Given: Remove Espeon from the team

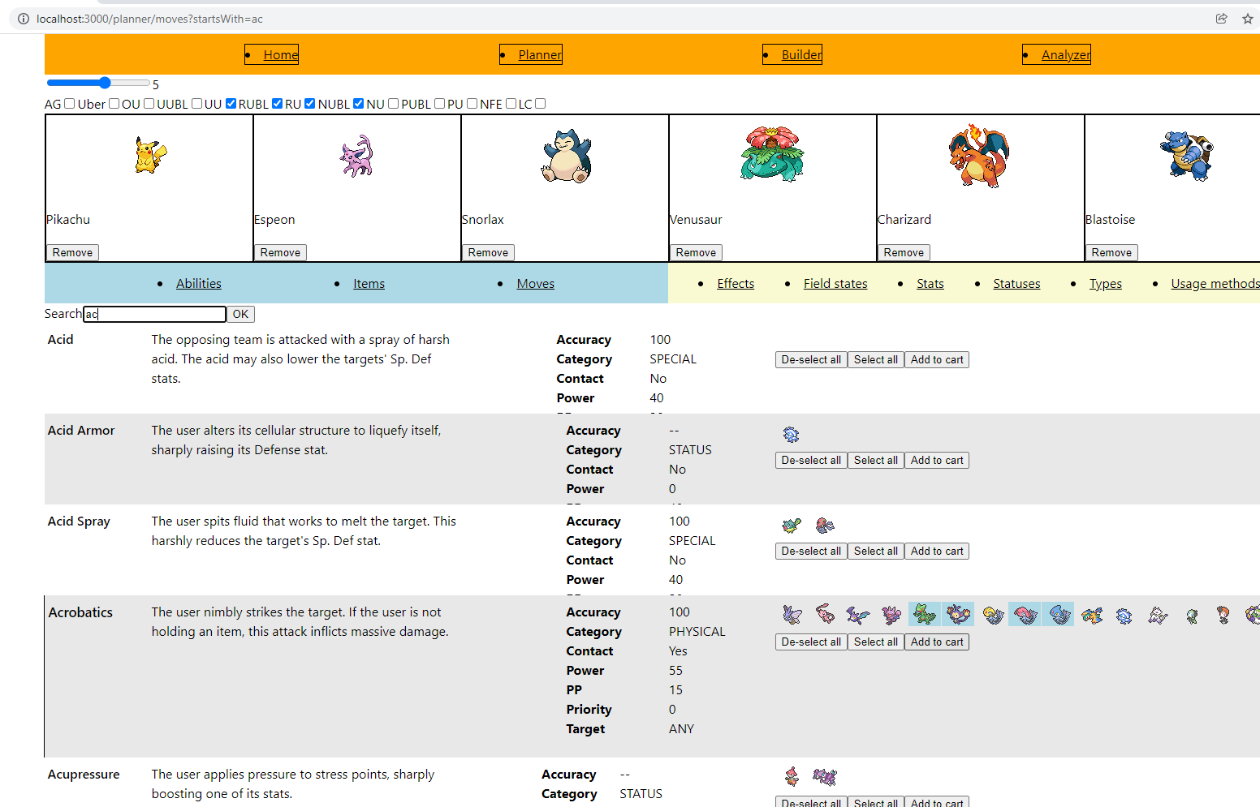Looking at the screenshot, I should click(x=280, y=252).
